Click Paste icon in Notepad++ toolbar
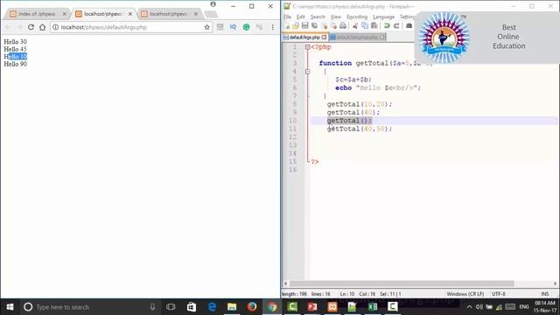 (374, 25)
